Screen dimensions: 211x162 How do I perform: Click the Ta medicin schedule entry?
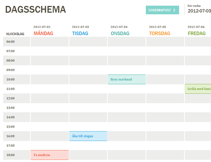(49, 155)
